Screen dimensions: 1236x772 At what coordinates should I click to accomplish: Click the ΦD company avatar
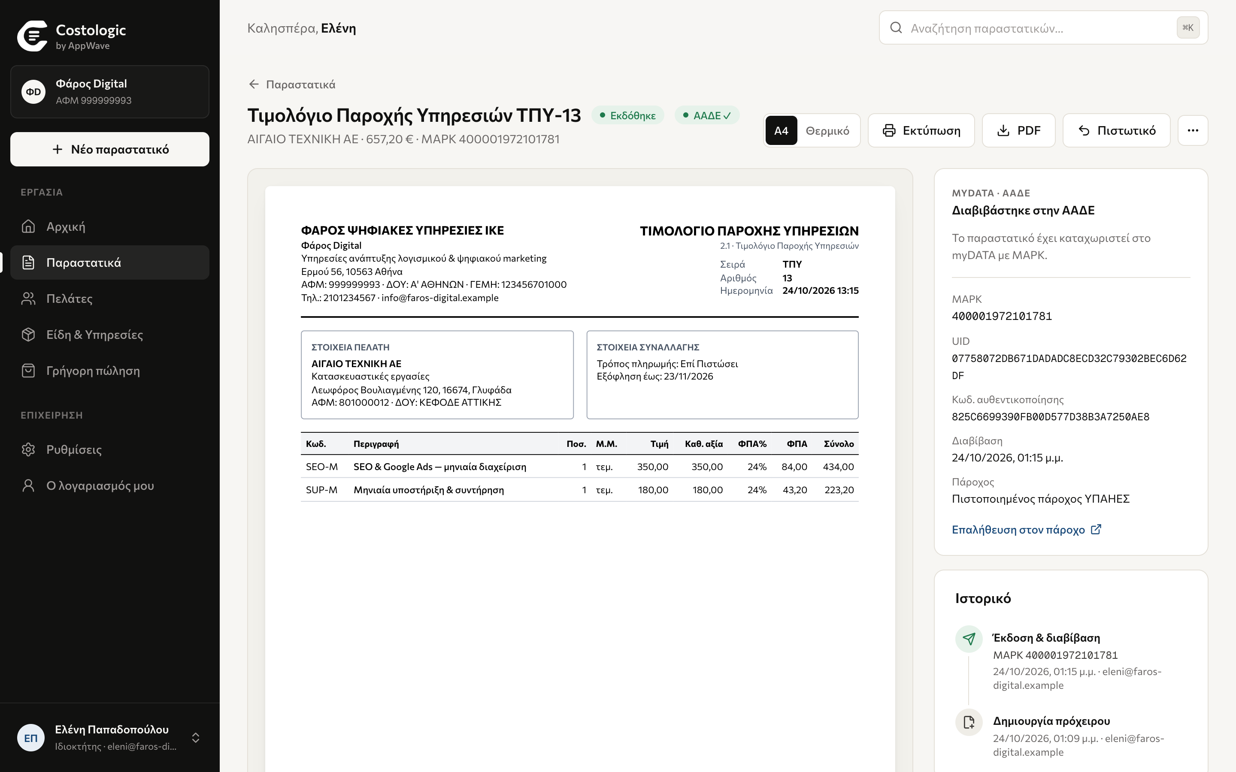click(34, 92)
